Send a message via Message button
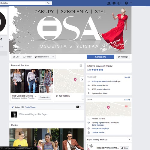The height and width of the screenshot is (150, 150). [x=123, y=57]
